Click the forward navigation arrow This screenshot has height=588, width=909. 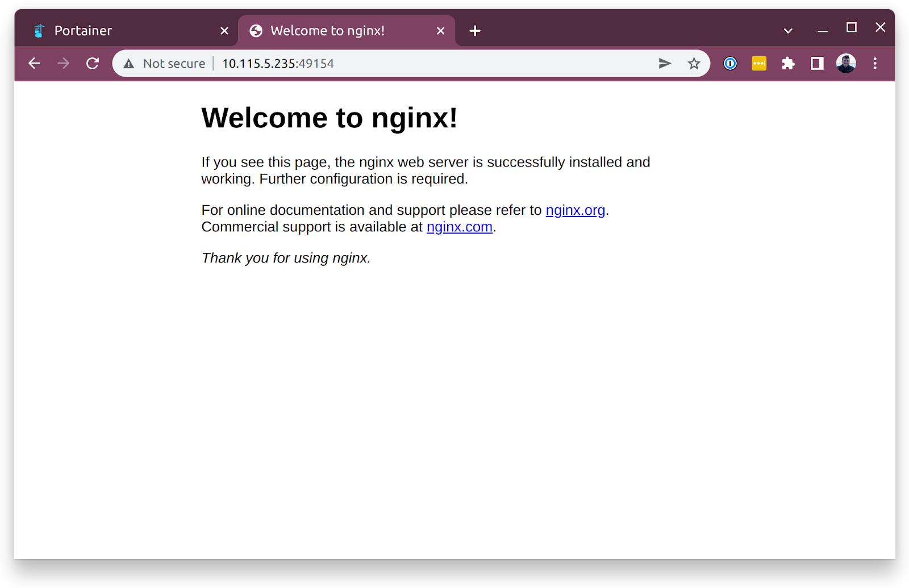(63, 63)
